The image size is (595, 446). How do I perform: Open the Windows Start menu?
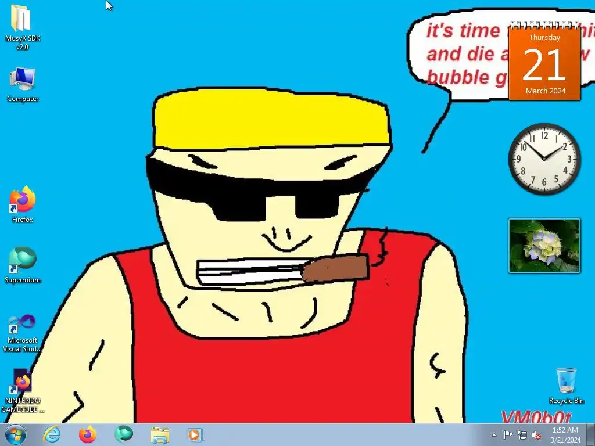(15, 434)
